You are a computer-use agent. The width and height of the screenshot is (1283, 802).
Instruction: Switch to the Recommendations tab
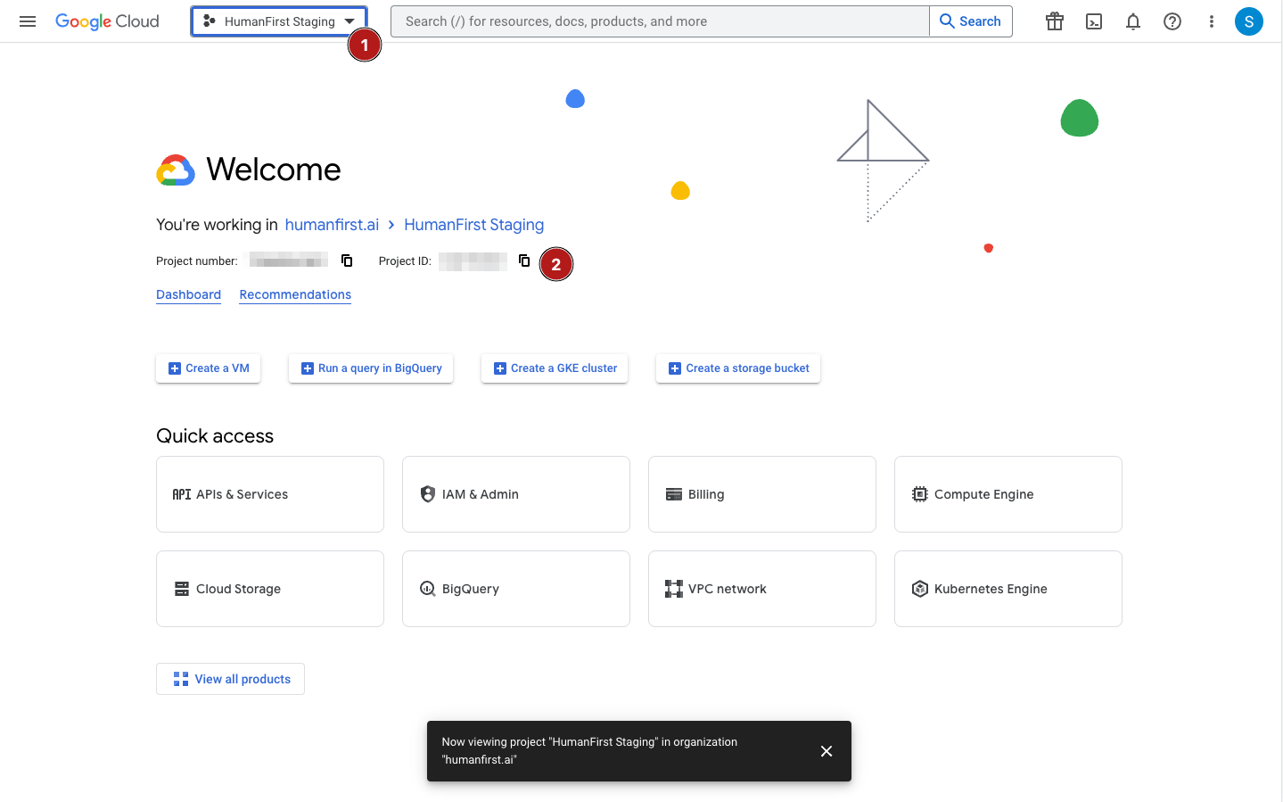pos(295,294)
